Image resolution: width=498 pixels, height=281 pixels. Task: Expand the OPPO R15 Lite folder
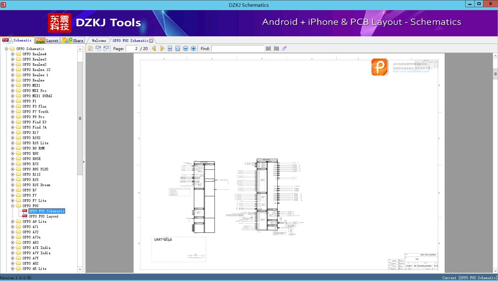pyautogui.click(x=12, y=143)
